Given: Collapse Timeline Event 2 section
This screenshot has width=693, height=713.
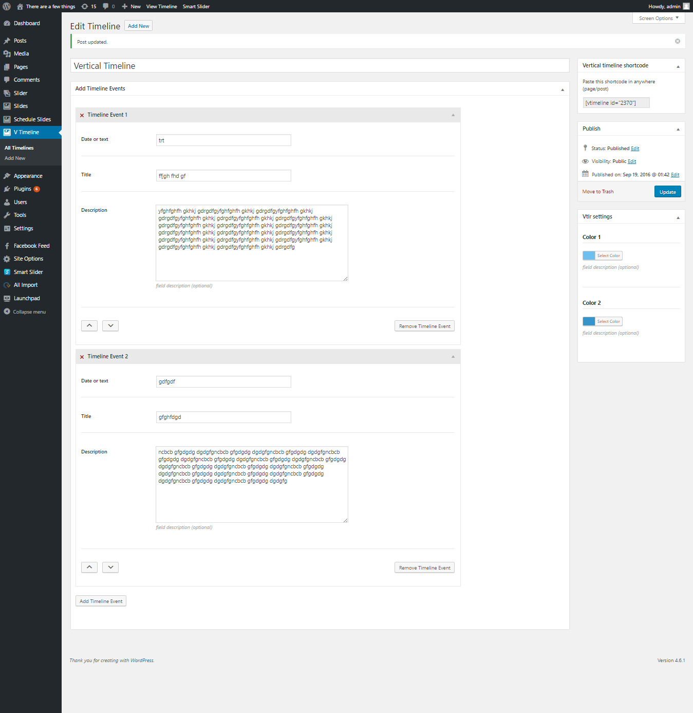Looking at the screenshot, I should click(x=453, y=357).
